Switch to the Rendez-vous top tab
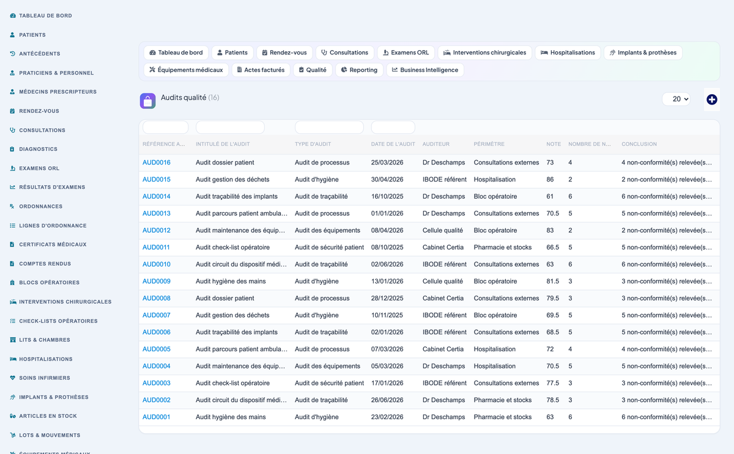Image resolution: width=734 pixels, height=454 pixels. tap(284, 53)
